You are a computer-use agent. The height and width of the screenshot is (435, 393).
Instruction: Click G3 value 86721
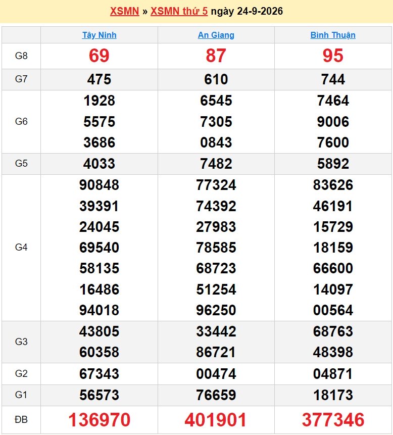coord(216,352)
